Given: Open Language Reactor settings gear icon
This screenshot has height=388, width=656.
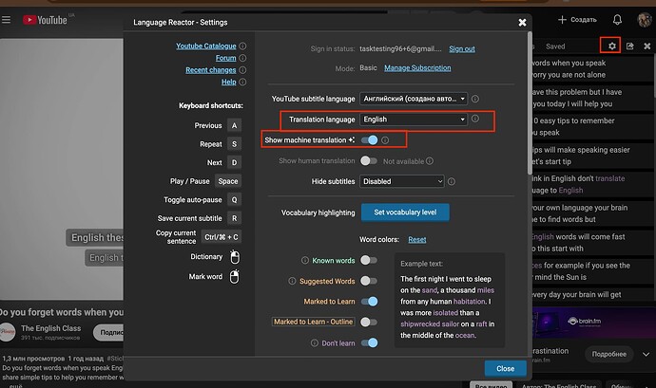Looking at the screenshot, I should (613, 46).
